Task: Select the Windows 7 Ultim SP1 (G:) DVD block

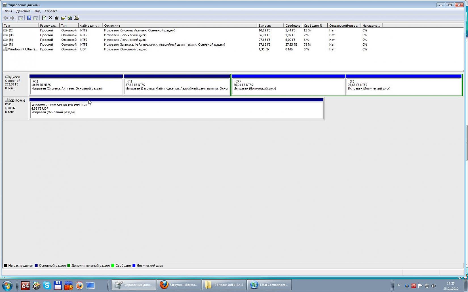Action: 176,108
